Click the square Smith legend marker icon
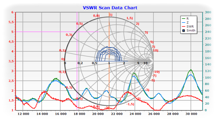Screen dimensions: 219x121 click(184, 31)
